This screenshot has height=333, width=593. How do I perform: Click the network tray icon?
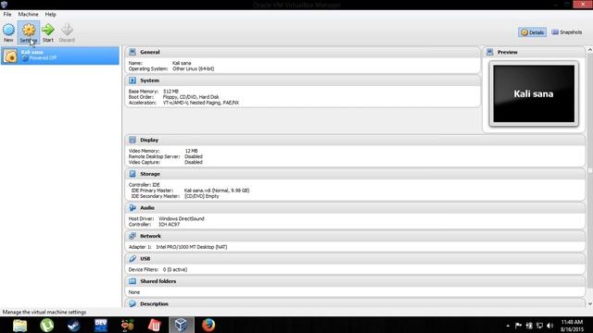[539, 326]
